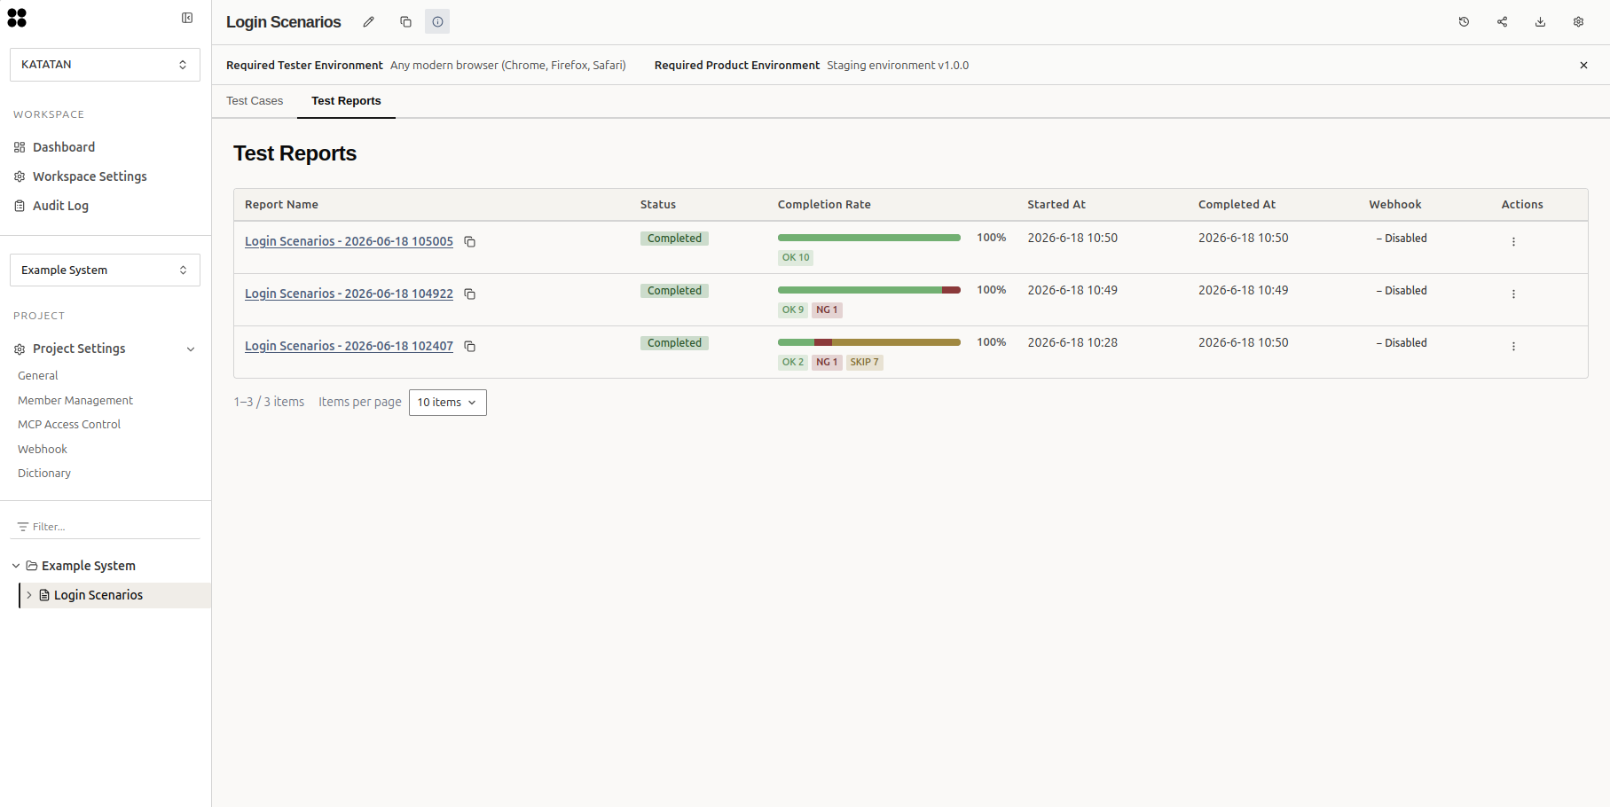Click the NG 1 badge in report 104922

(x=827, y=310)
